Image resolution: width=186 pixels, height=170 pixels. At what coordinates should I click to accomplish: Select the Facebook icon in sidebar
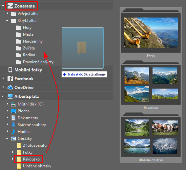tap(10, 79)
